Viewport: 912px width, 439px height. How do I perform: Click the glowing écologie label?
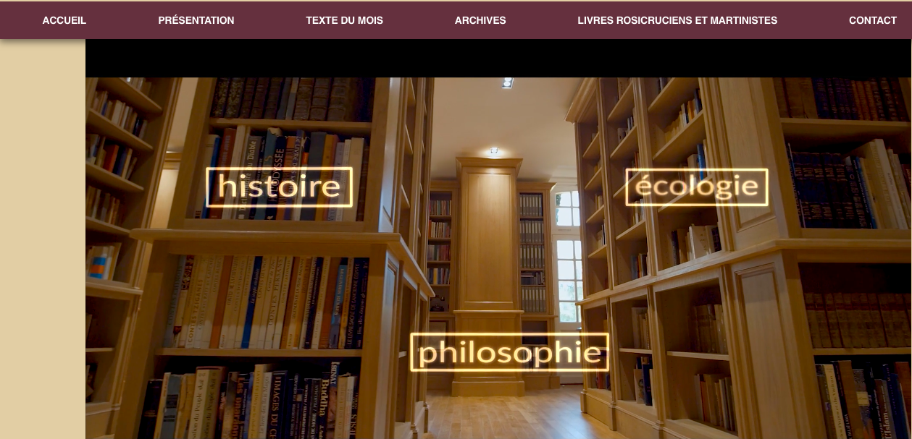(697, 187)
